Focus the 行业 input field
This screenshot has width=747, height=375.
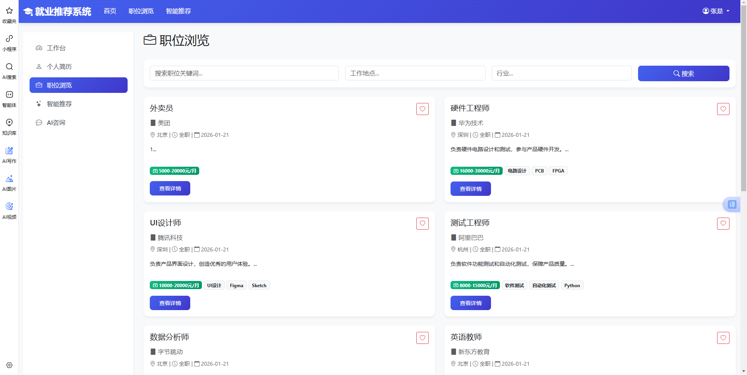click(x=561, y=73)
